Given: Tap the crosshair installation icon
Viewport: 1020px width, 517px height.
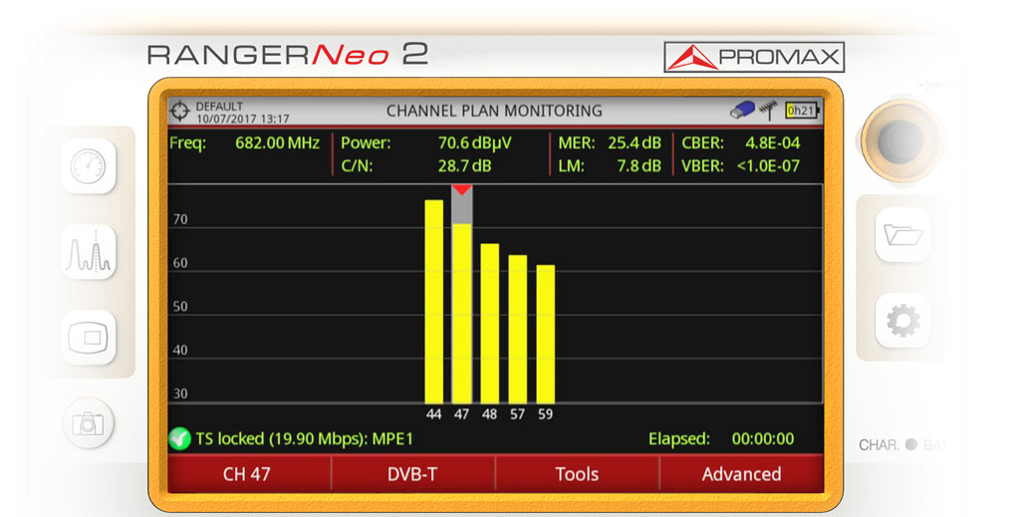Looking at the screenshot, I should click(179, 112).
